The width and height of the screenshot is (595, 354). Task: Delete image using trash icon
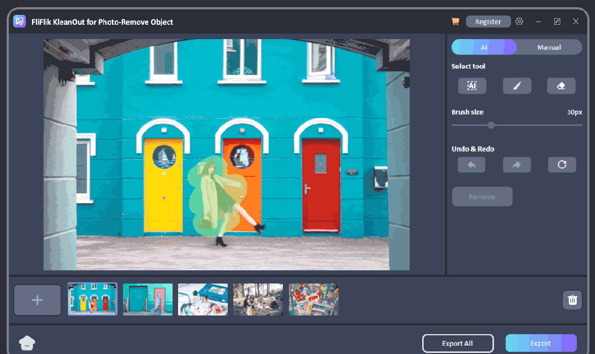click(572, 300)
